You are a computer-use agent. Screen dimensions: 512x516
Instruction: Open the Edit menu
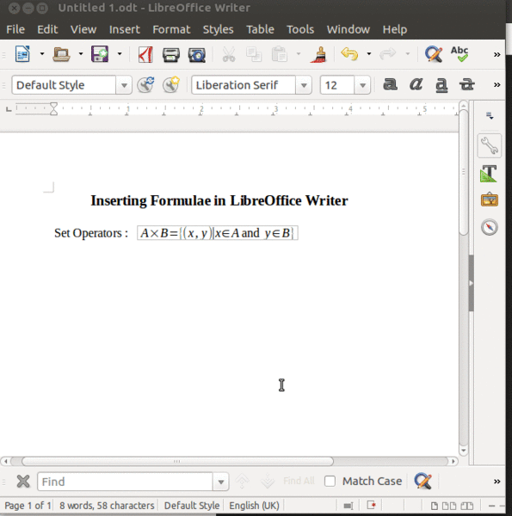(47, 29)
